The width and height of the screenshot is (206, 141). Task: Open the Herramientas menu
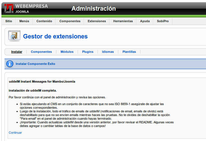tap(123, 21)
